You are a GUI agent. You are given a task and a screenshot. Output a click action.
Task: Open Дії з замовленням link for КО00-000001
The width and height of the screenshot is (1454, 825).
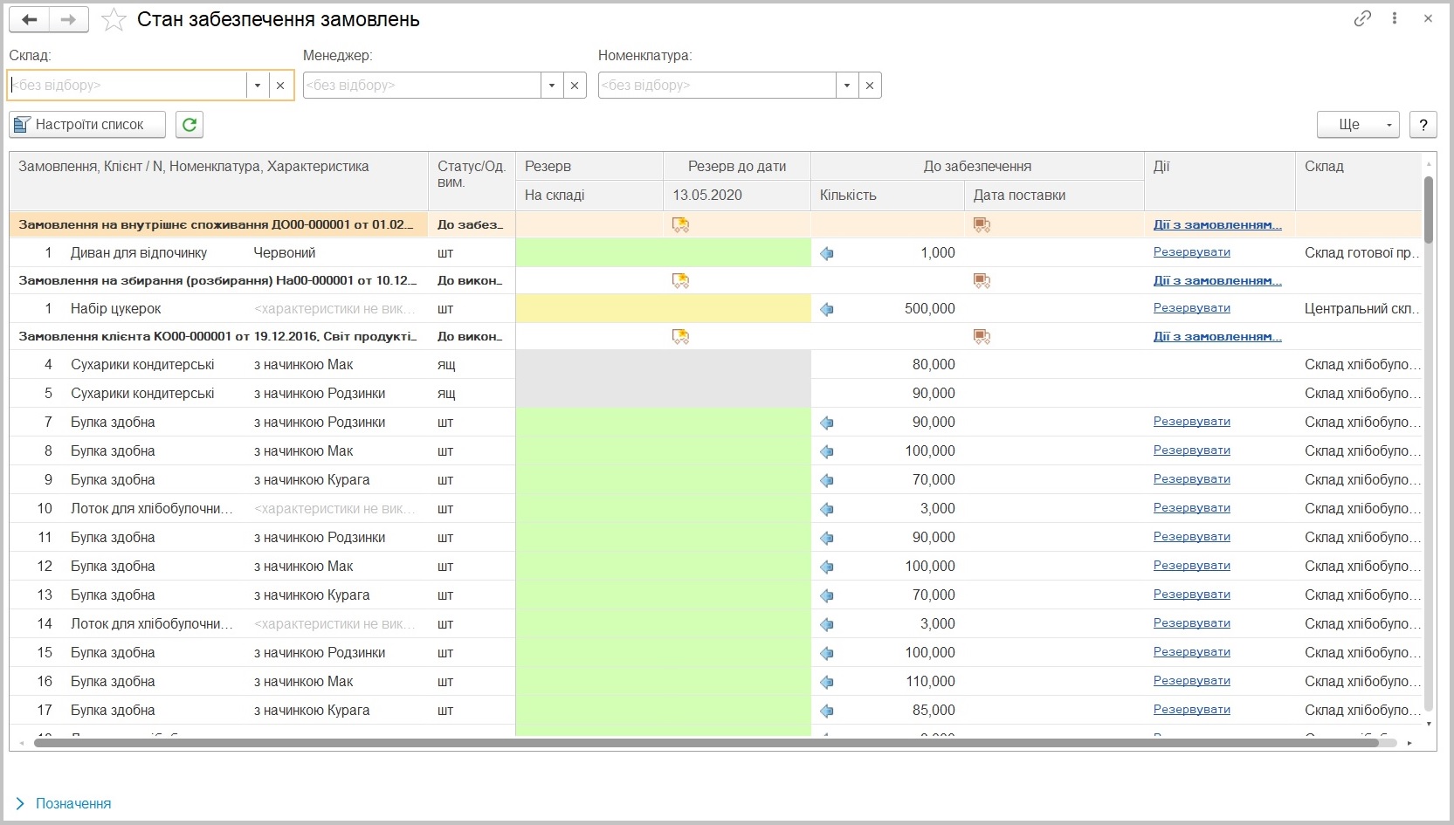1217,336
